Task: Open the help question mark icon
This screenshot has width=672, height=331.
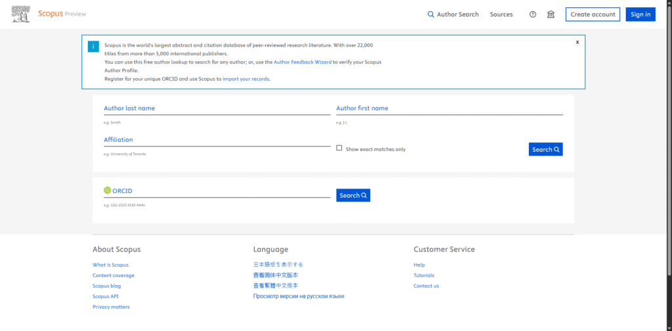Action: pos(533,14)
